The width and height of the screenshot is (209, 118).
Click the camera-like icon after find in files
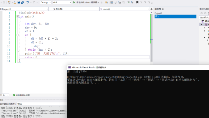coord(112,2)
